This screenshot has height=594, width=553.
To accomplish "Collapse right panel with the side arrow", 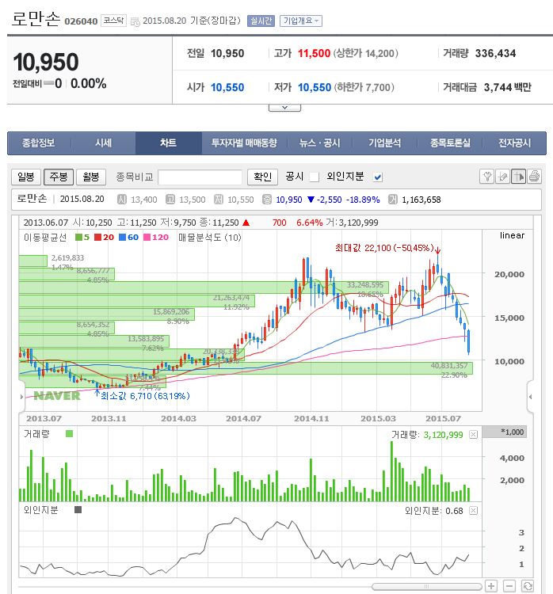I will pyautogui.click(x=530, y=397).
